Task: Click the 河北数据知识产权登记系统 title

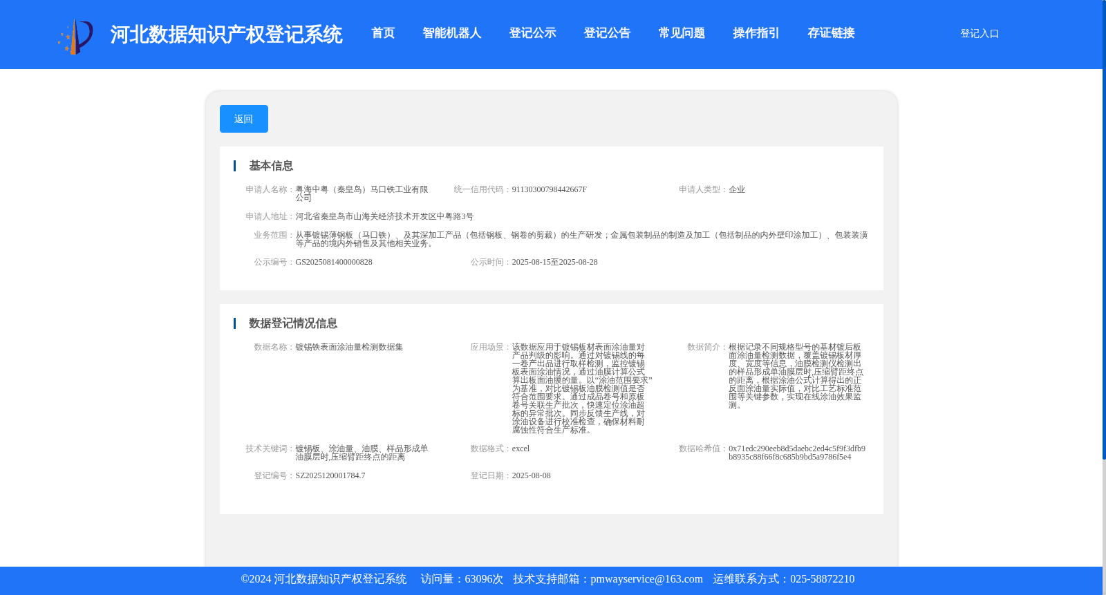Action: point(226,35)
